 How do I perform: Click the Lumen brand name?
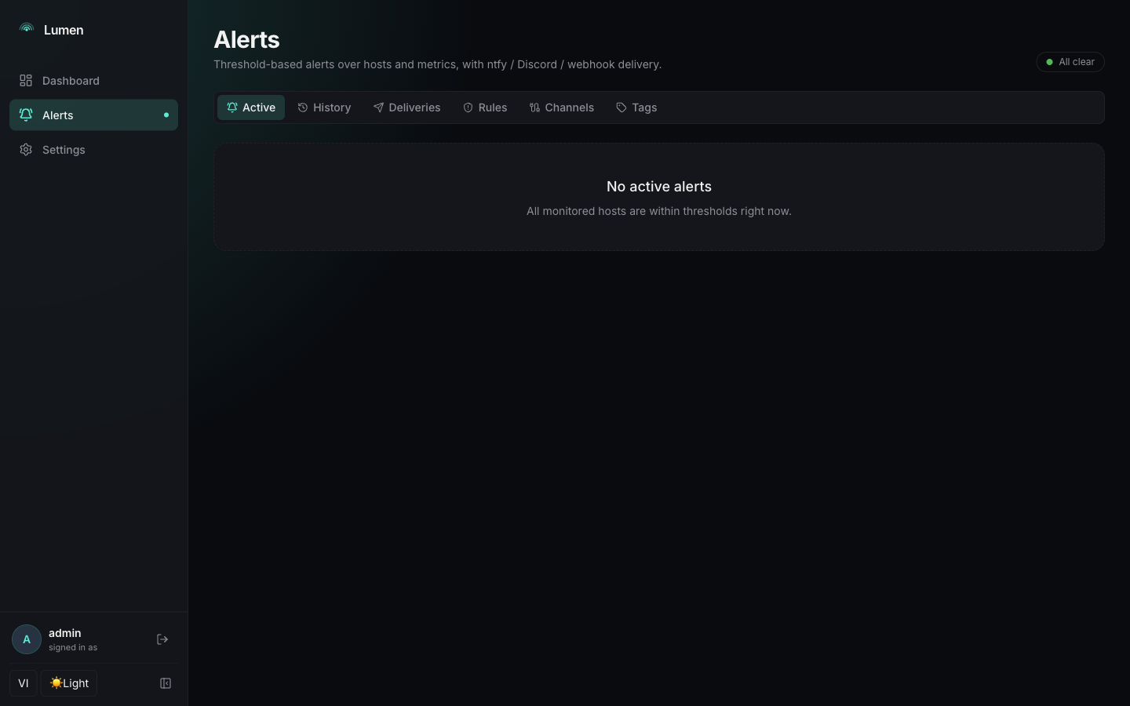(x=64, y=30)
